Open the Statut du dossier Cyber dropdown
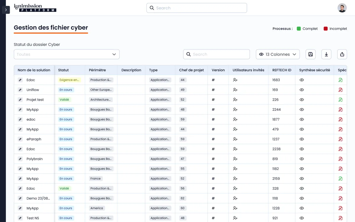Viewport: 355px width, 222px height. point(67,54)
